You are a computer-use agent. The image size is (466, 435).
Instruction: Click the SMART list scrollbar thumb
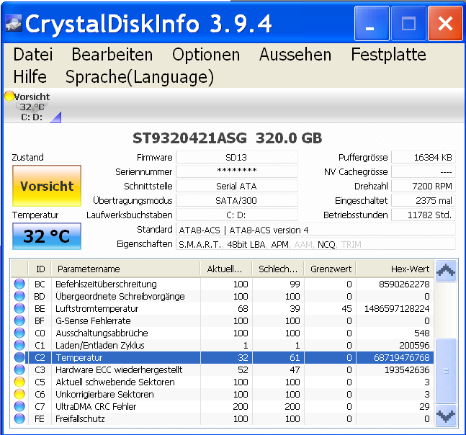point(446,370)
